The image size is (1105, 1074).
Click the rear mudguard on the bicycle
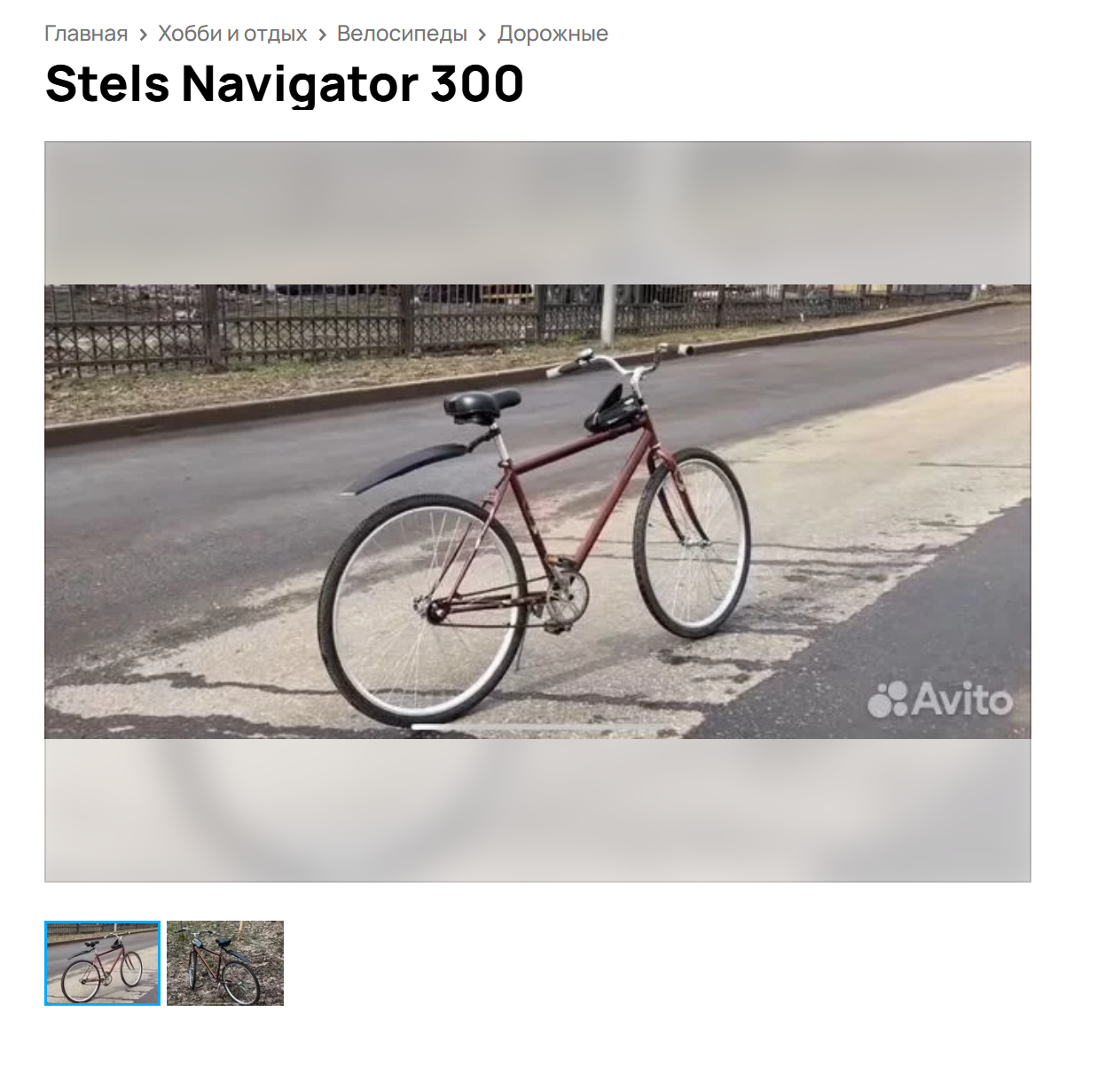(x=406, y=466)
